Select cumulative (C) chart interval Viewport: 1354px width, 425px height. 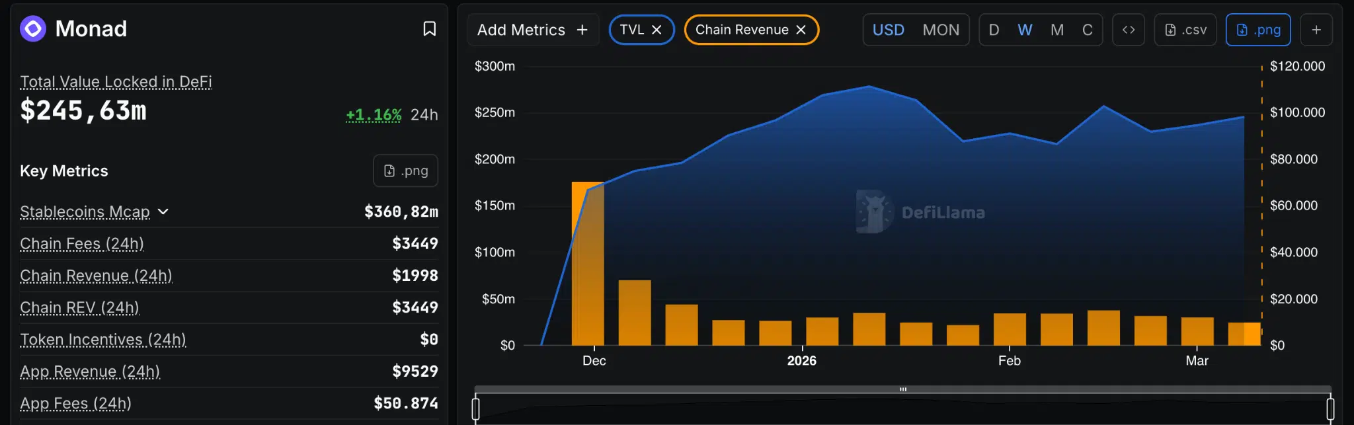coord(1087,30)
